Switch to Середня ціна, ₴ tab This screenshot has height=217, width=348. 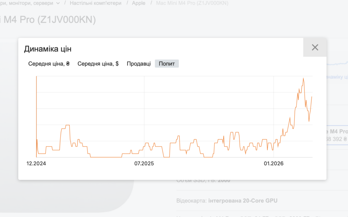point(49,64)
